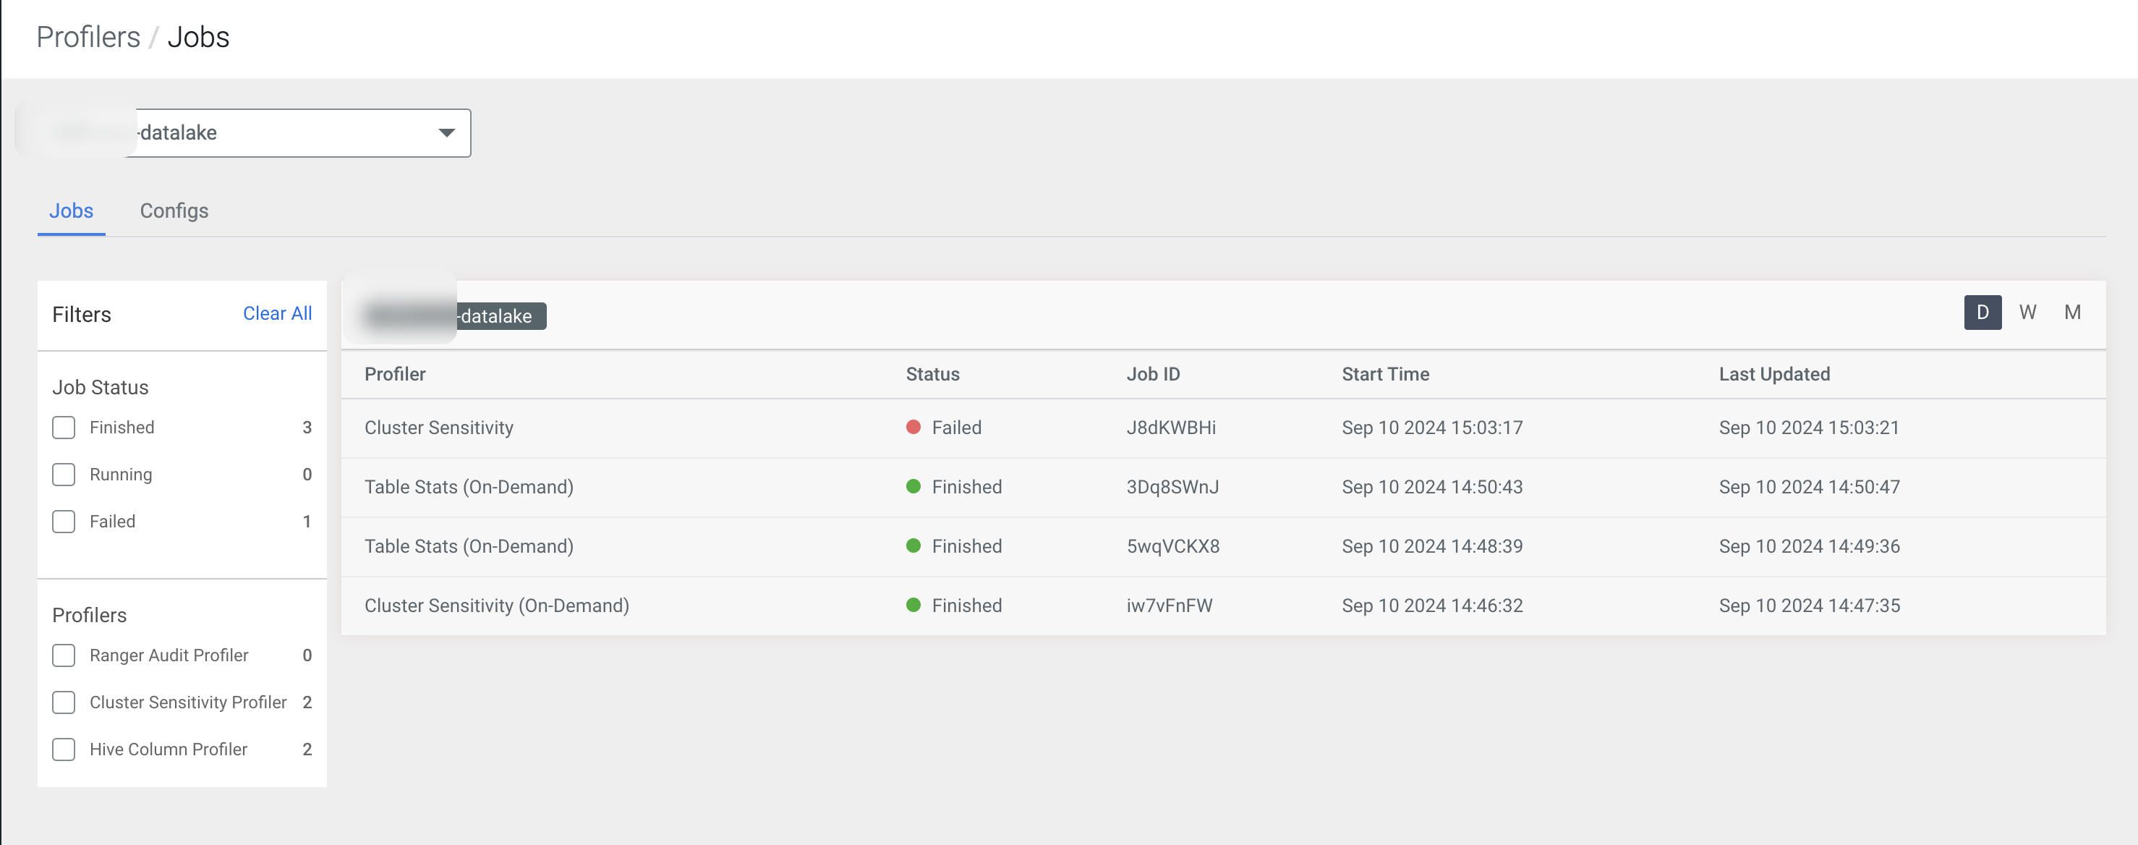The image size is (2138, 845).
Task: Enable Cluster Sensitivity Profiler filter checkbox
Action: click(x=64, y=702)
